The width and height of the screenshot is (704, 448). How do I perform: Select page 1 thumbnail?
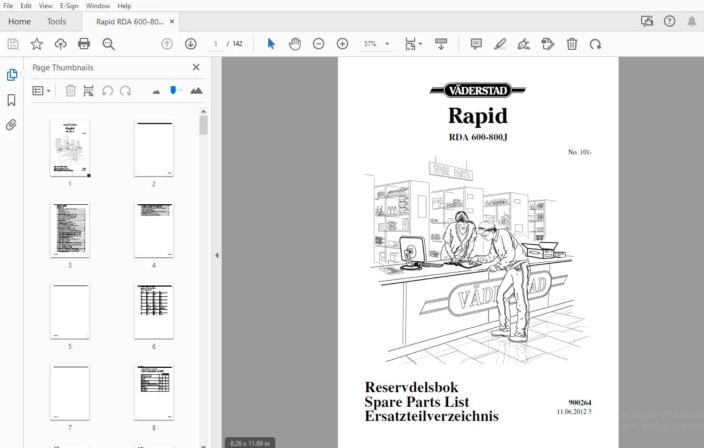point(70,148)
